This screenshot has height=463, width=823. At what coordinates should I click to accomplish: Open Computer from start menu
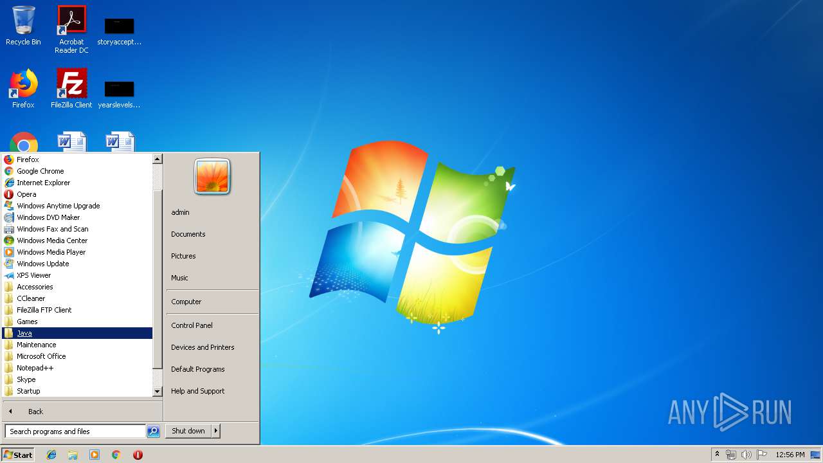coord(212,302)
